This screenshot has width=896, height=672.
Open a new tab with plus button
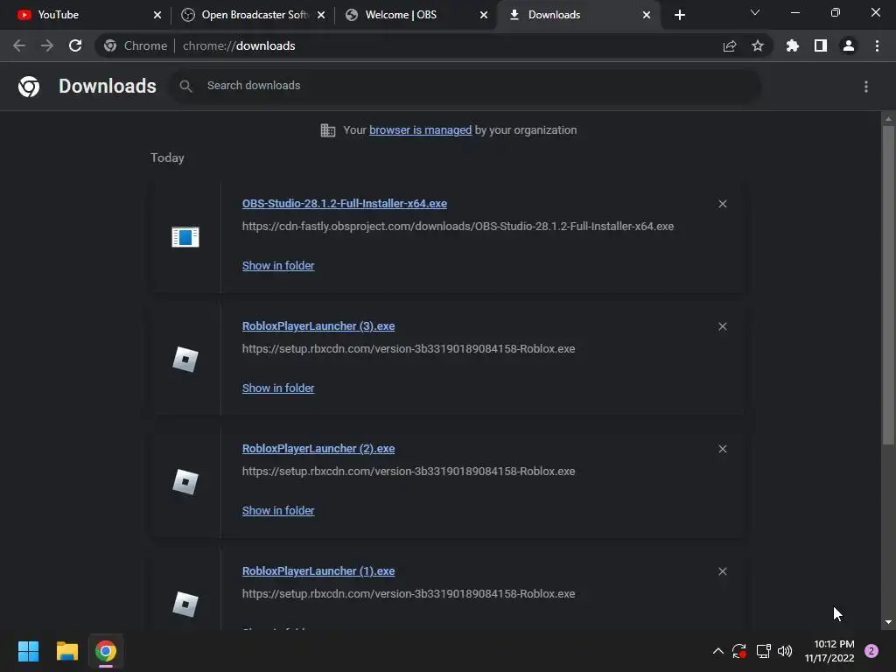[x=679, y=15]
